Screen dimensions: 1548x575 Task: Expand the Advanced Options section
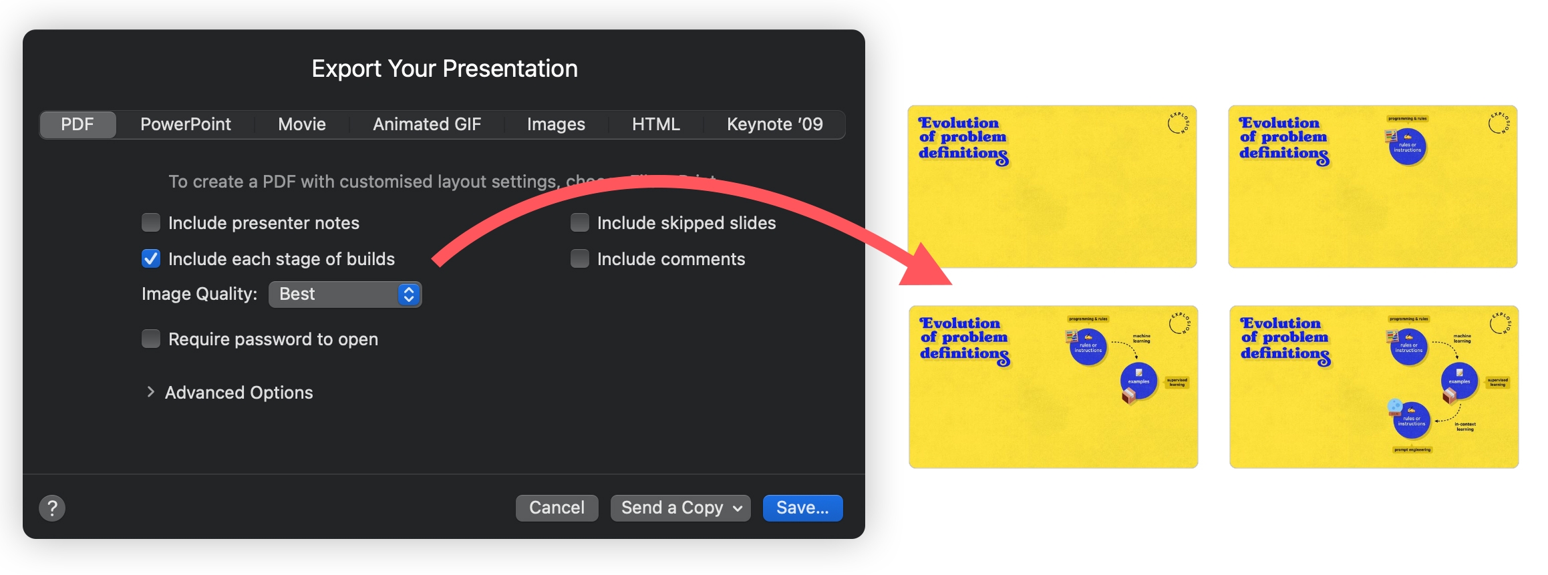pos(151,393)
